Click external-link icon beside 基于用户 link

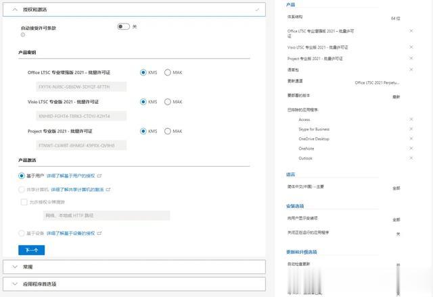99,175
